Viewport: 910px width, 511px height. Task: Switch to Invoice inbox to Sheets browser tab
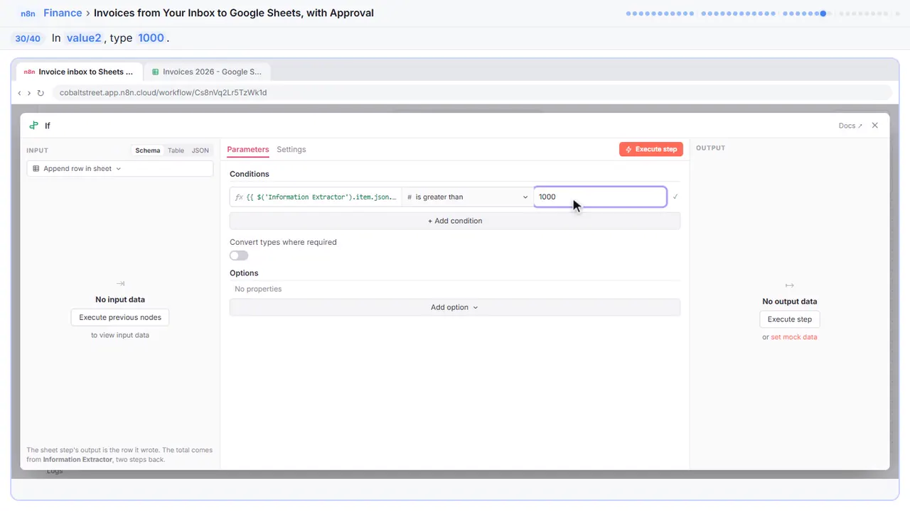(78, 72)
